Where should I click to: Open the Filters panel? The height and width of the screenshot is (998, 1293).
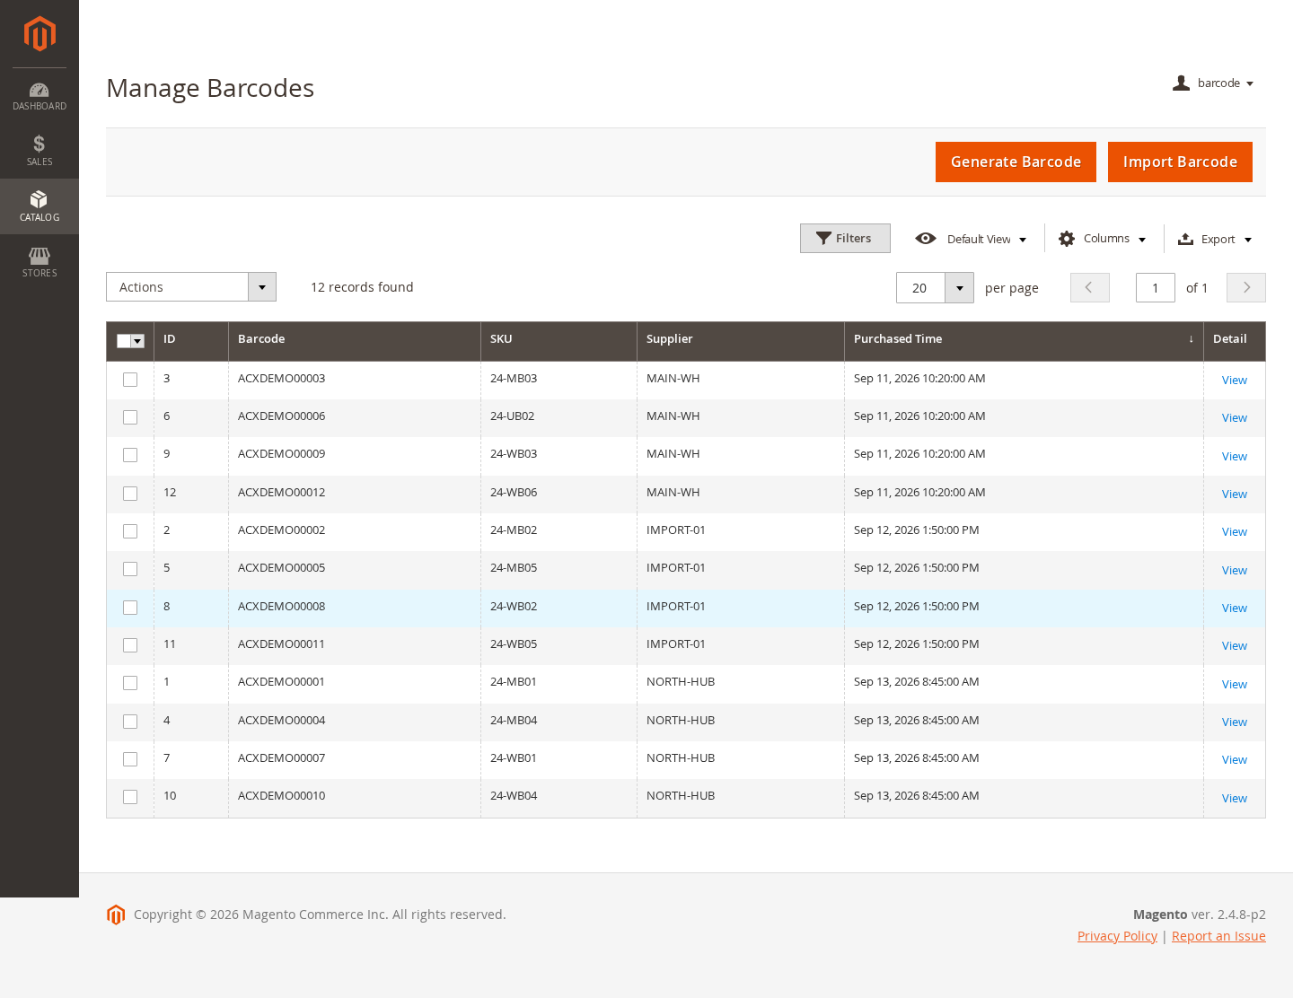click(845, 239)
